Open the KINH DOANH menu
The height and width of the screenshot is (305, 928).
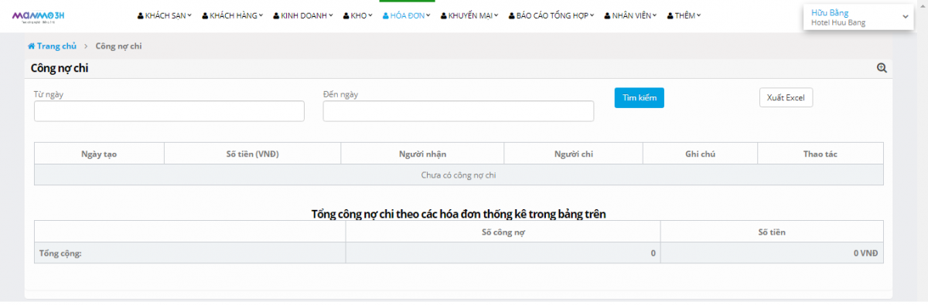tap(302, 15)
